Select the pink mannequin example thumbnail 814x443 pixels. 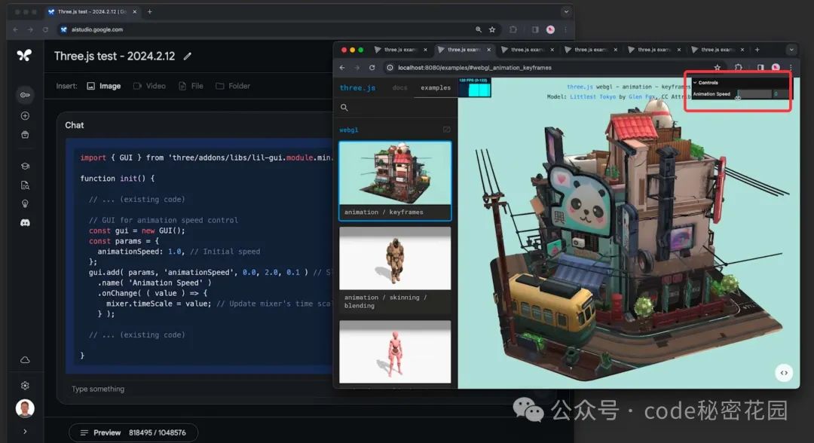395,352
